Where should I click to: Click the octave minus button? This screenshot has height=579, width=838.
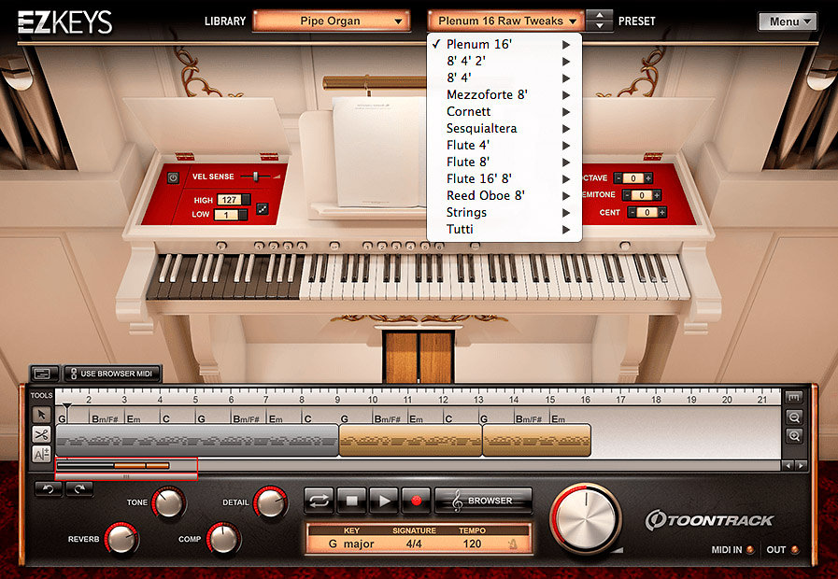618,178
